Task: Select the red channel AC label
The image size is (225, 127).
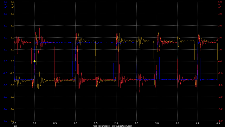Action: pos(220,7)
